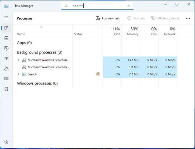This screenshot has width=195, height=149.
Task: Click the sort arrow above Name column
Action: [x=41, y=27]
